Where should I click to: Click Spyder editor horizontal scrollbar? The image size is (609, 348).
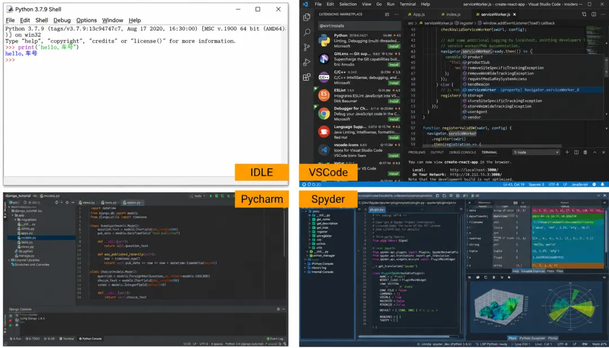[x=404, y=337]
